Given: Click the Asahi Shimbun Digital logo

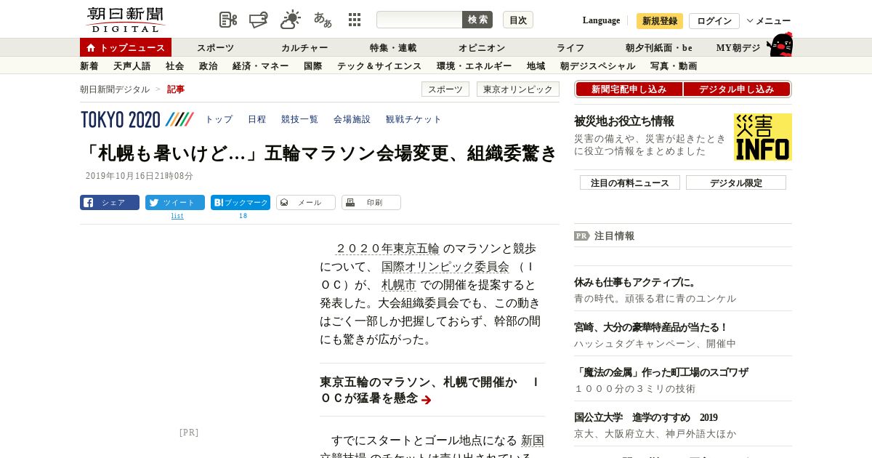Looking at the screenshot, I should (x=125, y=20).
